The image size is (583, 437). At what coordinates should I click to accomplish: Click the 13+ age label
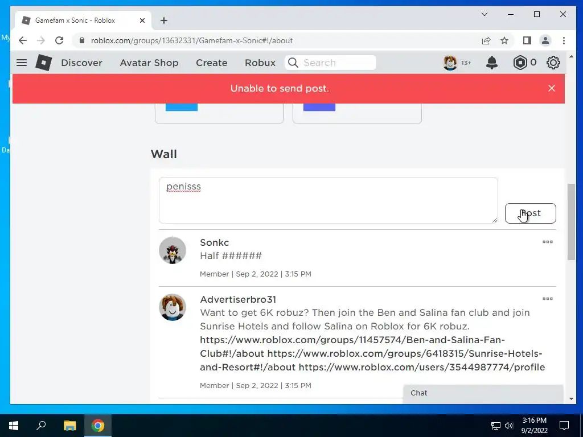pos(466,63)
